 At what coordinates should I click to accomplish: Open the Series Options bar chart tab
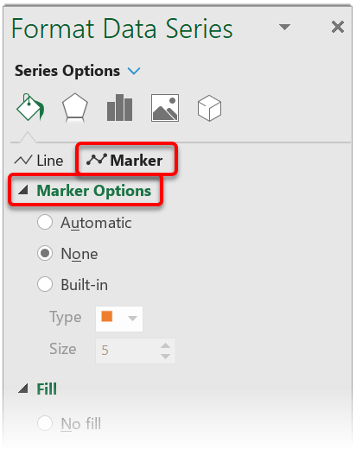[119, 108]
